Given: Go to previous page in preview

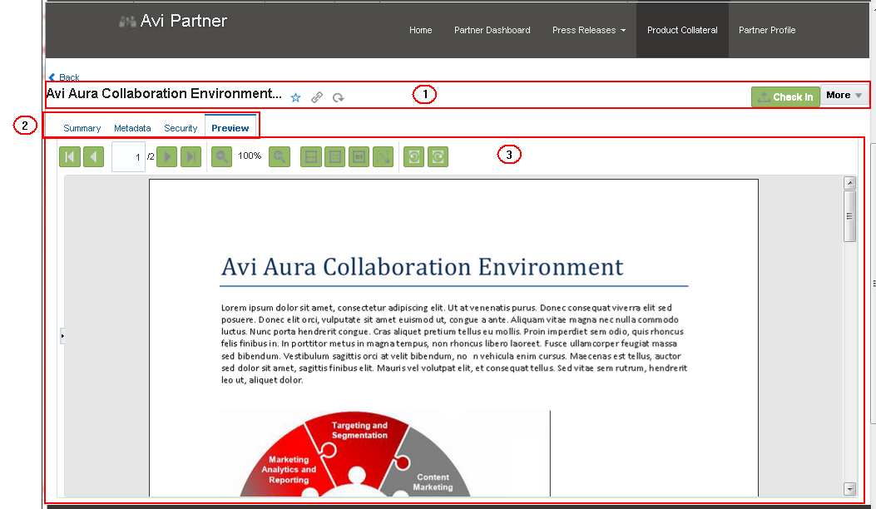Looking at the screenshot, I should pyautogui.click(x=94, y=157).
